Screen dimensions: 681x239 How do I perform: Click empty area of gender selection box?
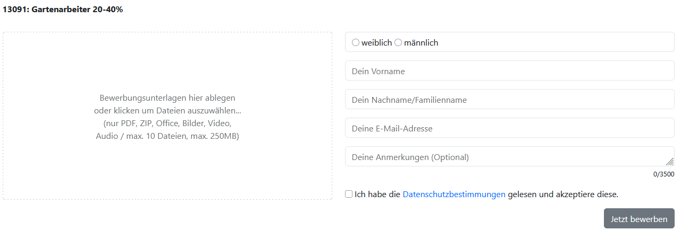tap(556, 42)
